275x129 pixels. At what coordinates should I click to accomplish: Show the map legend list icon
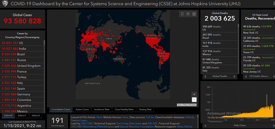click(x=188, y=14)
